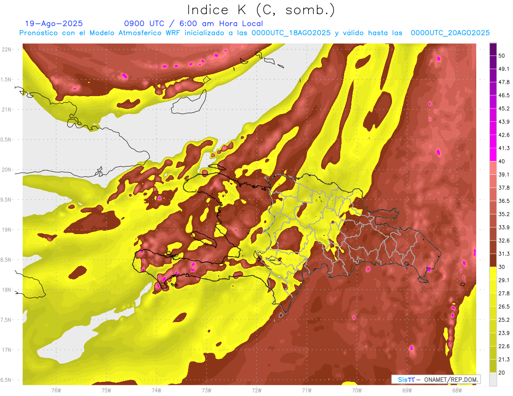
Task: Click the '19N' latitude label
Action: (6, 230)
